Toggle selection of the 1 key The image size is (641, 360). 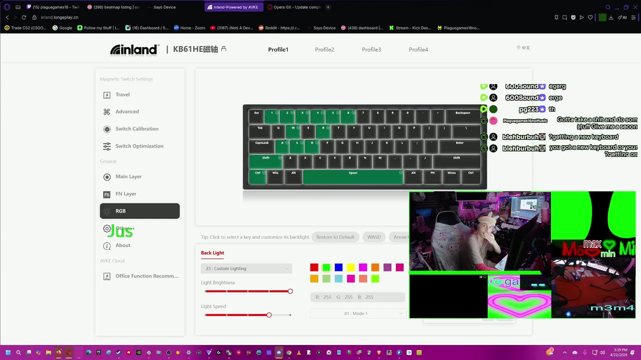272,116
